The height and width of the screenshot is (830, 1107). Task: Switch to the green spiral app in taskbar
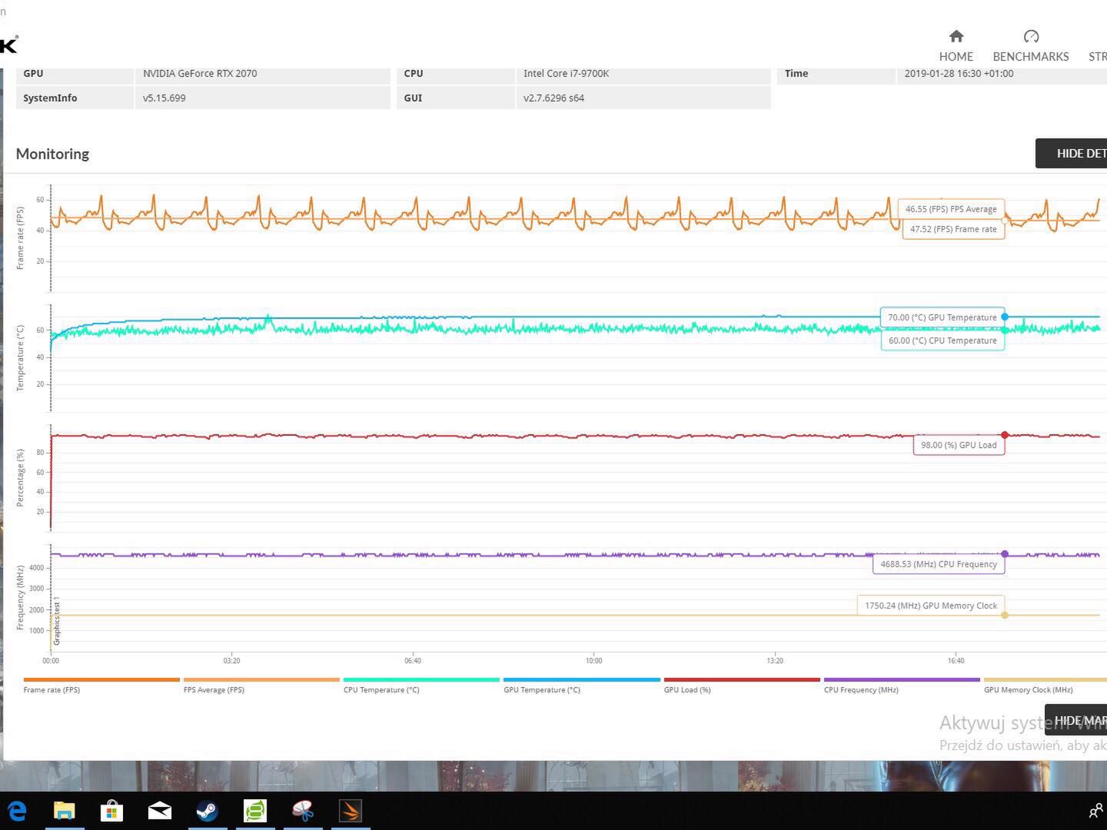click(x=255, y=811)
